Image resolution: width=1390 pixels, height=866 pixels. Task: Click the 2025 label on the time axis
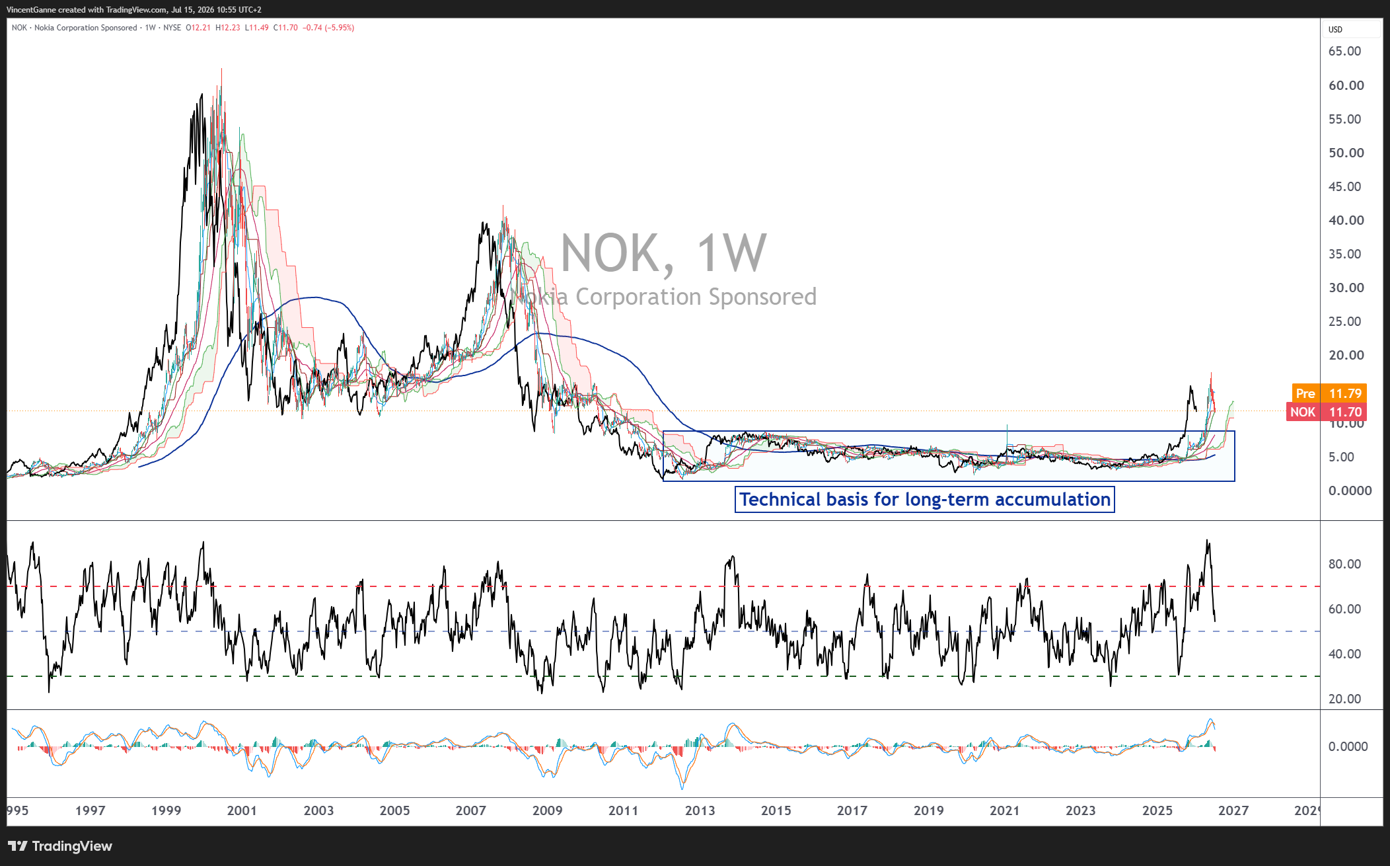(x=1158, y=810)
